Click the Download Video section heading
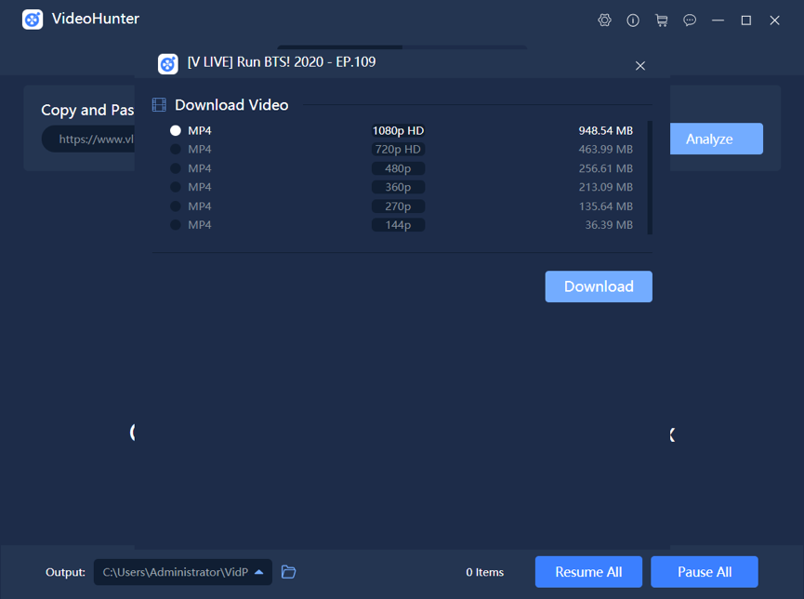This screenshot has width=804, height=599. point(231,105)
